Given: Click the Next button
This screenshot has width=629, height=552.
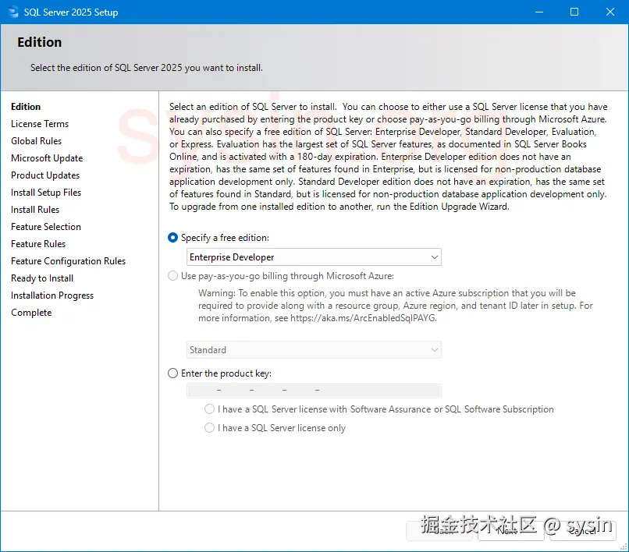Looking at the screenshot, I should (x=510, y=531).
